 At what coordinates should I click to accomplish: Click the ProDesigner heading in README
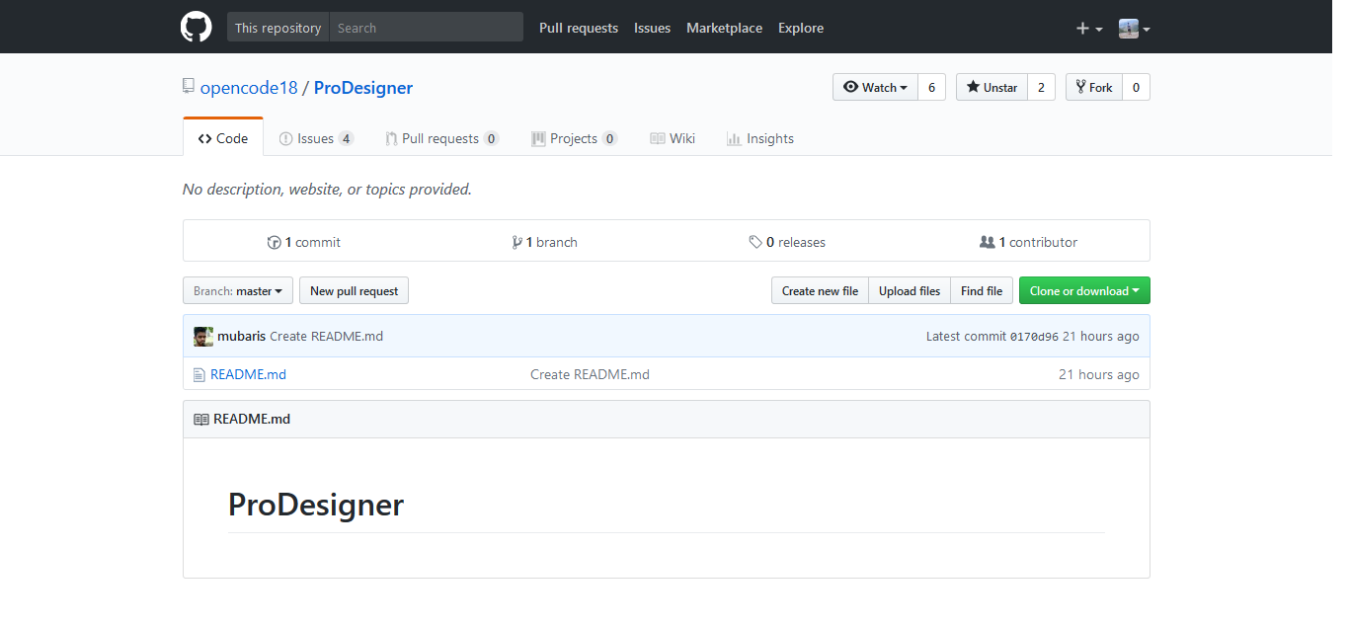coord(316,505)
